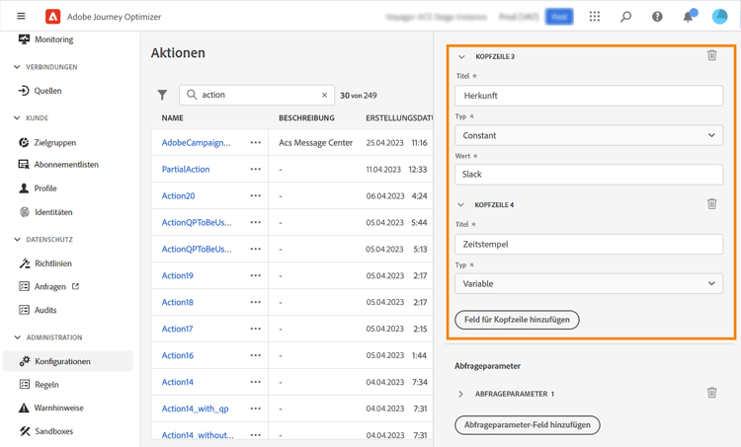Click the filter funnel icon
Image resolution: width=741 pixels, height=447 pixels.
[x=163, y=95]
